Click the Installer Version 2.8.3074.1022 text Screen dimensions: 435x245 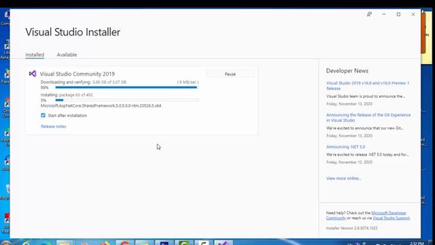point(352,228)
